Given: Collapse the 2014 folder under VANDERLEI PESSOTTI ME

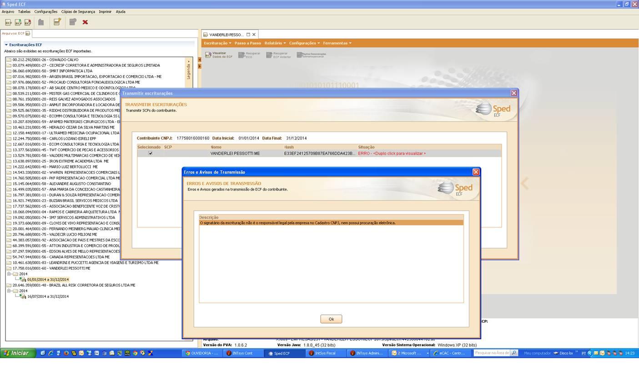Looking at the screenshot, I should coord(9,274).
